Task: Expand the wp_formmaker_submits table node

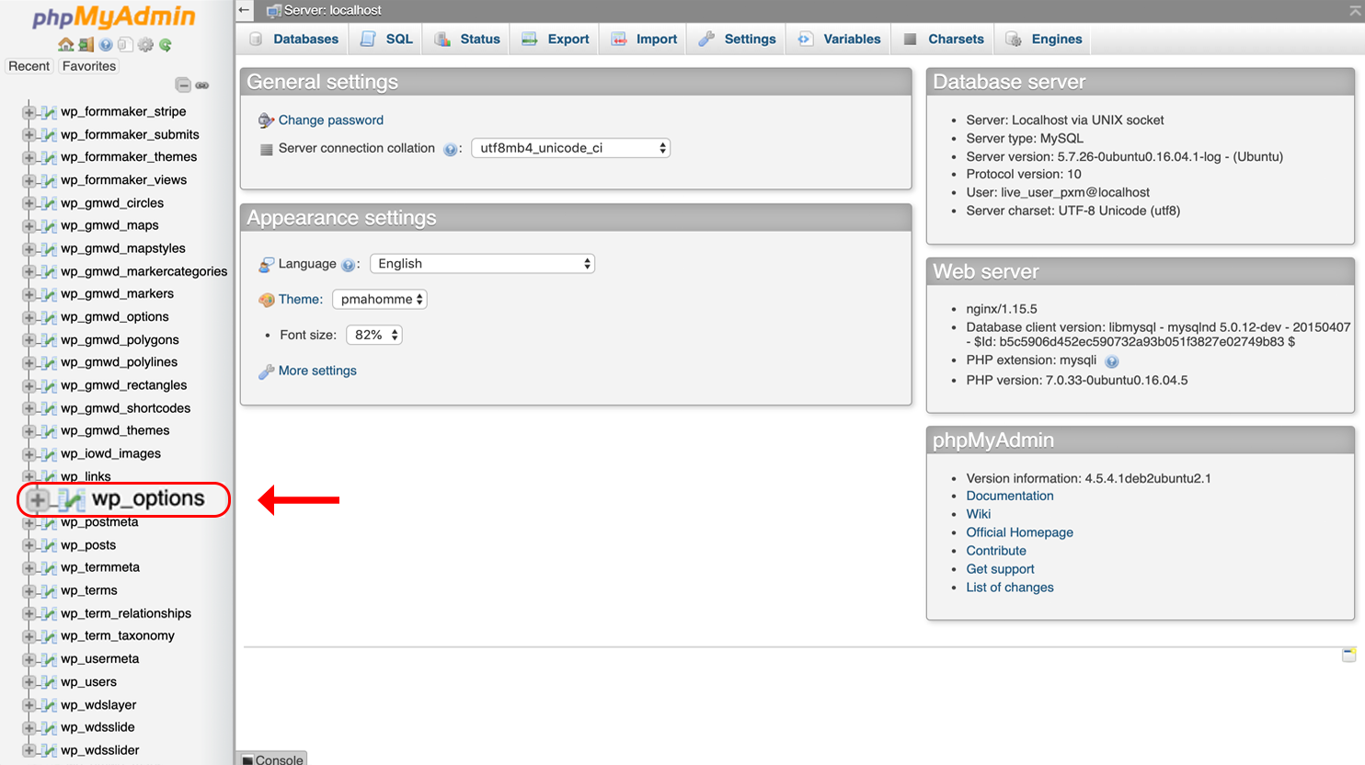Action: pos(29,135)
